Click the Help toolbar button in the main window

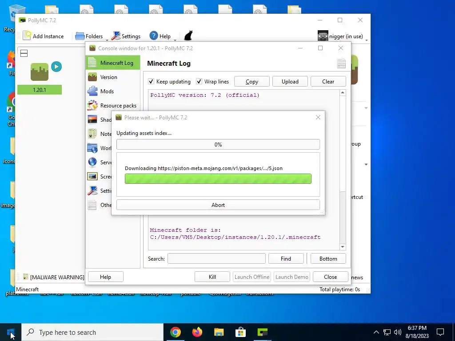[160, 36]
